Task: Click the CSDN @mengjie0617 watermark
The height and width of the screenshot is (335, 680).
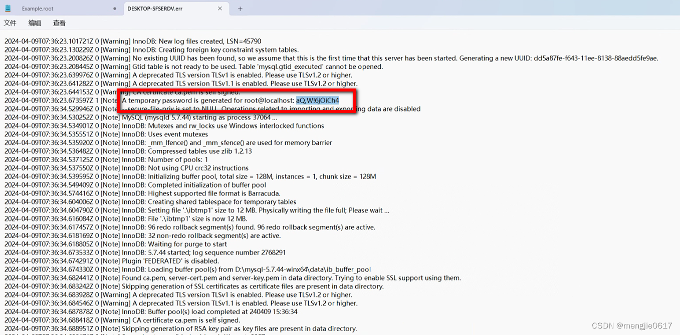Action: click(x=632, y=325)
